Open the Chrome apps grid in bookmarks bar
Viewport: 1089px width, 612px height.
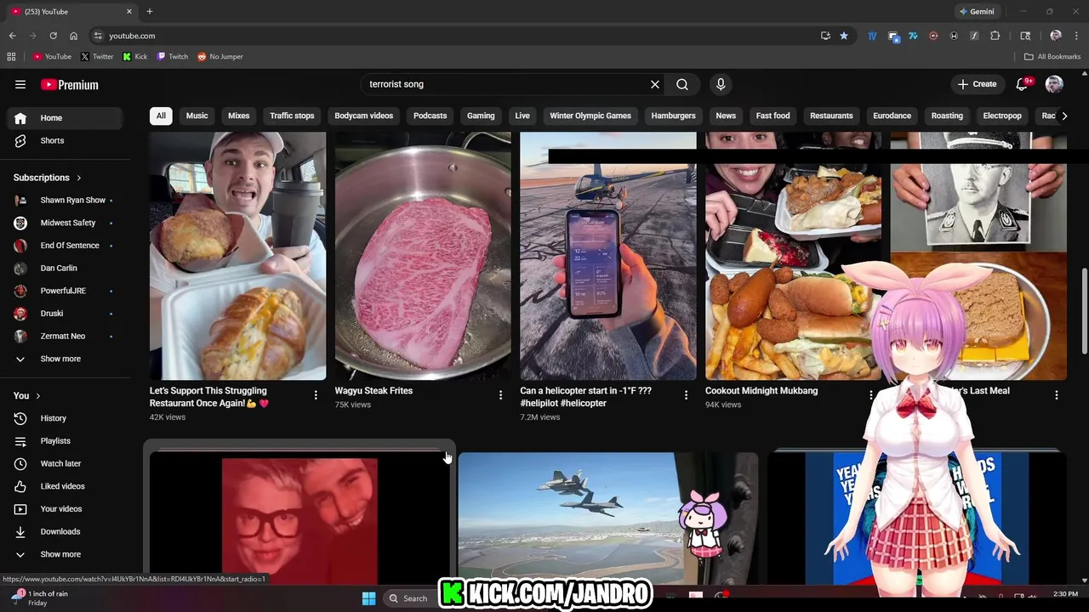tap(11, 56)
